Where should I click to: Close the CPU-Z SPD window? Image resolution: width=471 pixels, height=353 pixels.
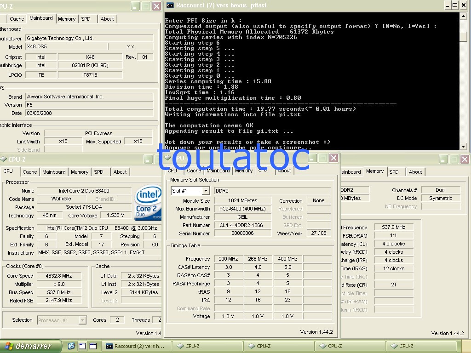(x=333, y=158)
